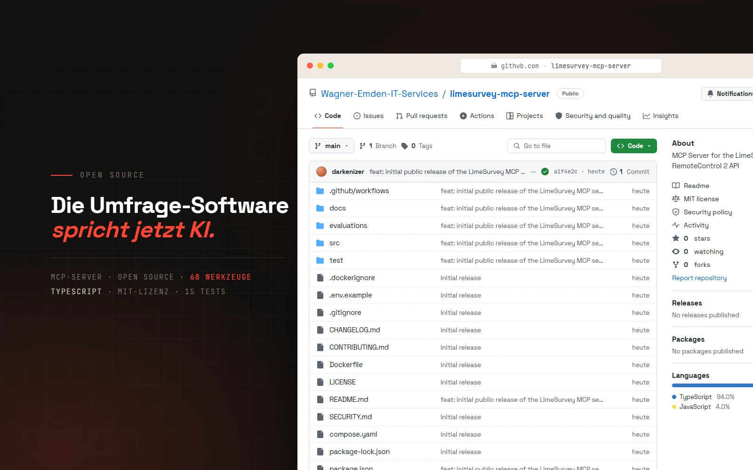Click the file icon next to Dockerfile

pos(320,365)
